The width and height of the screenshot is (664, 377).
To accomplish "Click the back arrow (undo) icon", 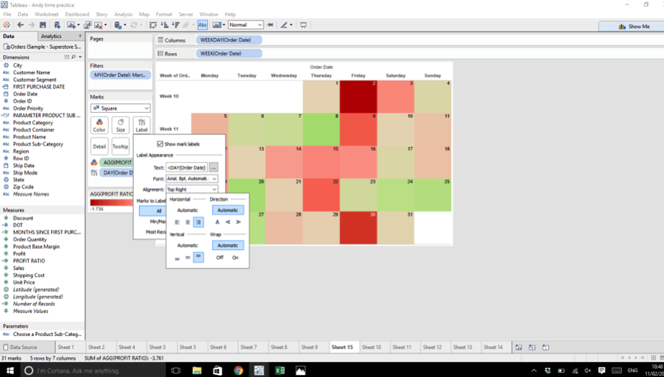I will 20,25.
